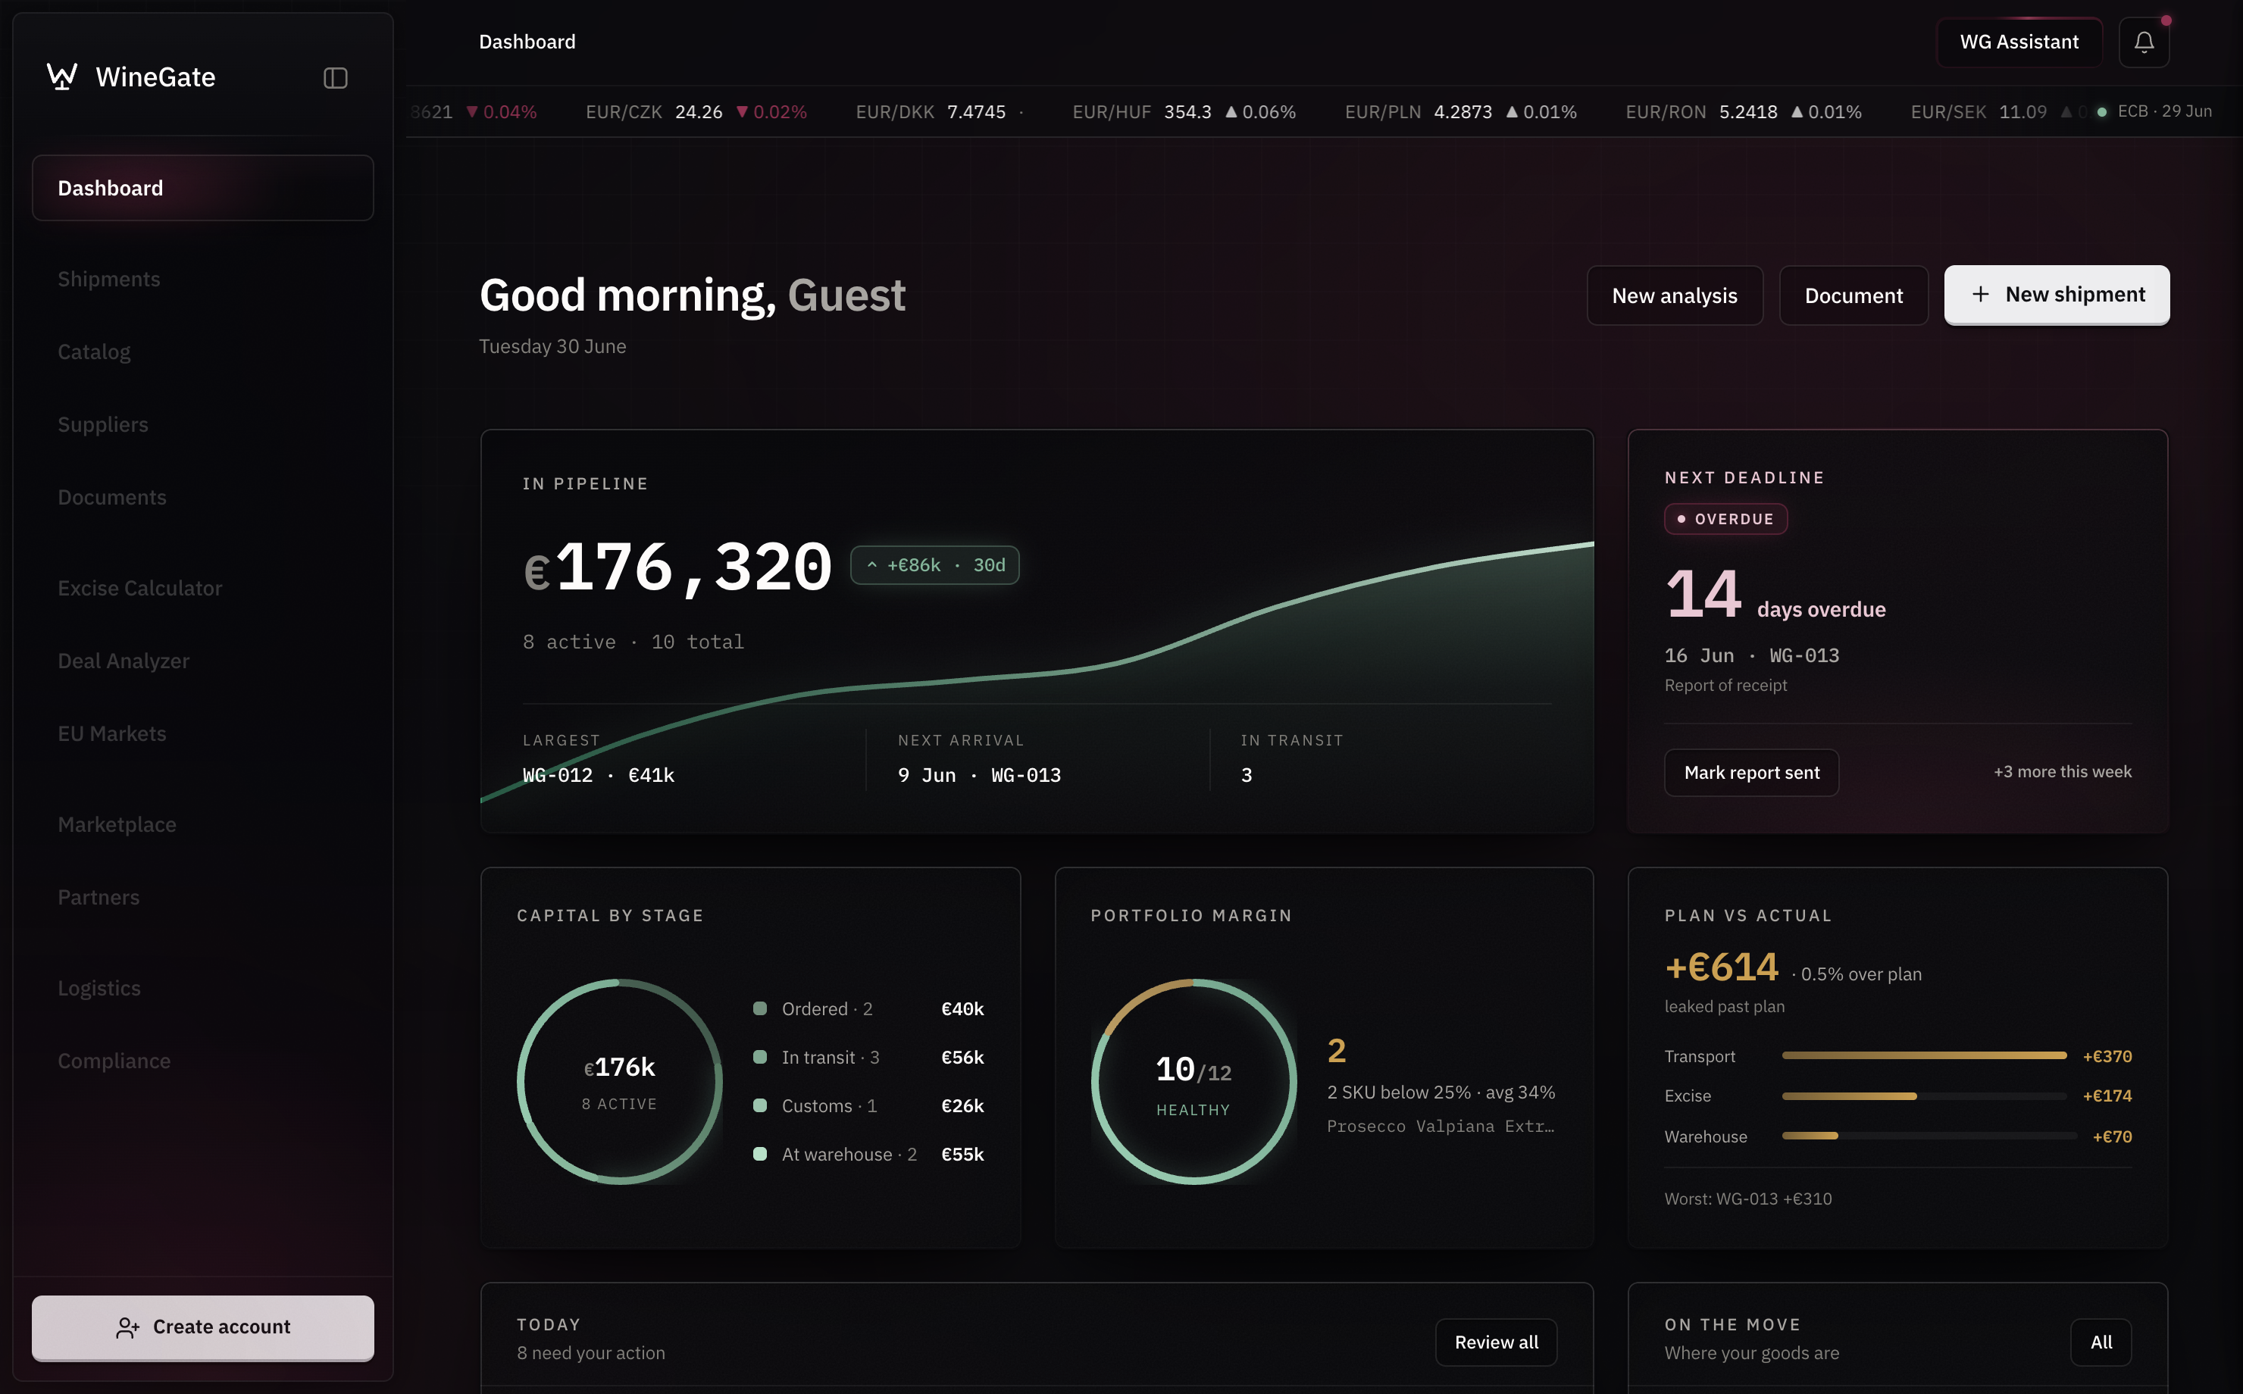2243x1394 pixels.
Task: Open the Catalog section
Action: pos(94,352)
